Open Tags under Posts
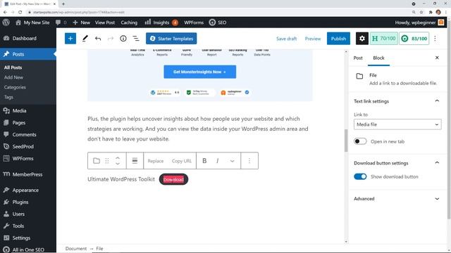This screenshot has height=253, width=451. (8, 97)
